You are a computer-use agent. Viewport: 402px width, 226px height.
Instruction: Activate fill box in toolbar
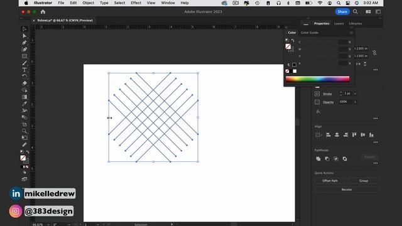[x=23, y=158]
